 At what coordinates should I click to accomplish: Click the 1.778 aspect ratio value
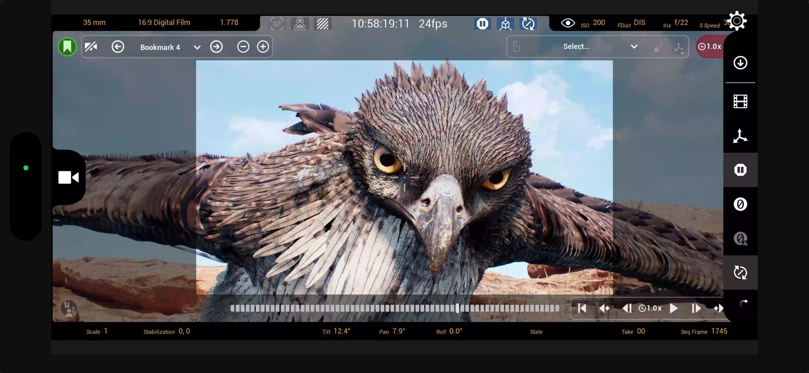(229, 22)
